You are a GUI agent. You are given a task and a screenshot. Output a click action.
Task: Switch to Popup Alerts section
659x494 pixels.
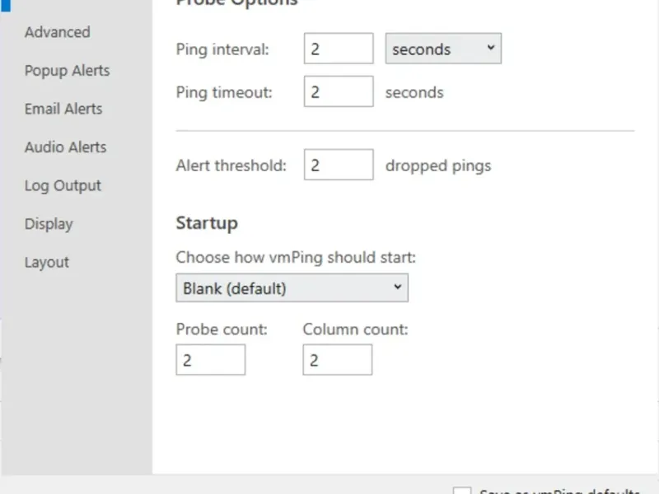pyautogui.click(x=67, y=71)
